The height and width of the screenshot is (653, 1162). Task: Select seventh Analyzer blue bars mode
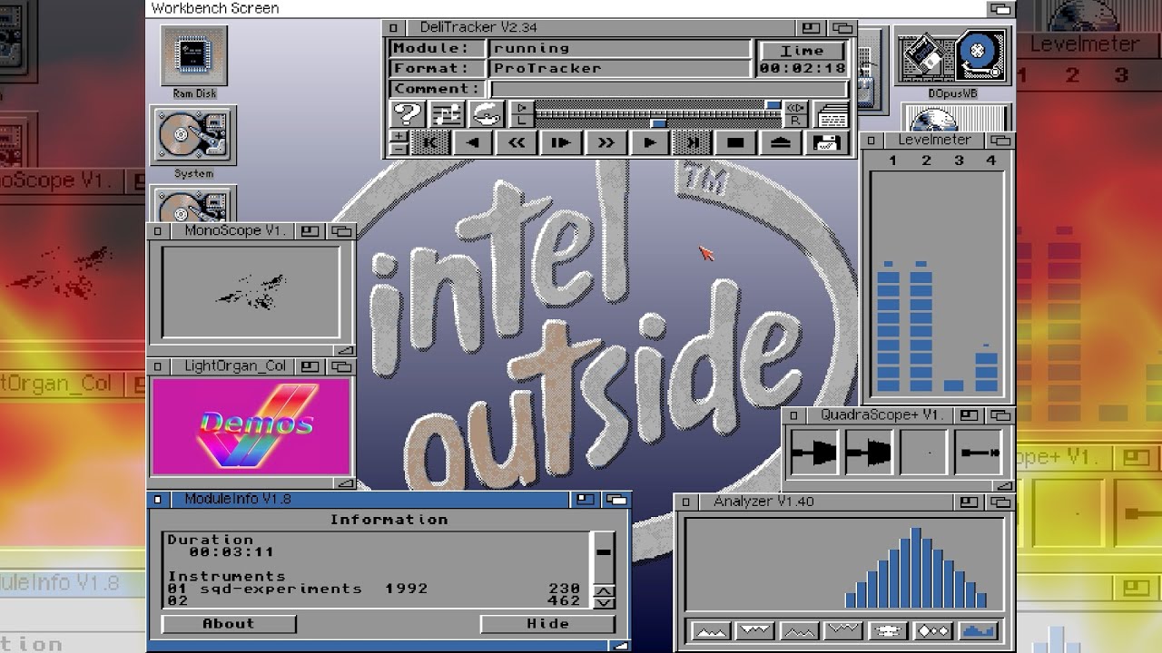click(x=978, y=630)
